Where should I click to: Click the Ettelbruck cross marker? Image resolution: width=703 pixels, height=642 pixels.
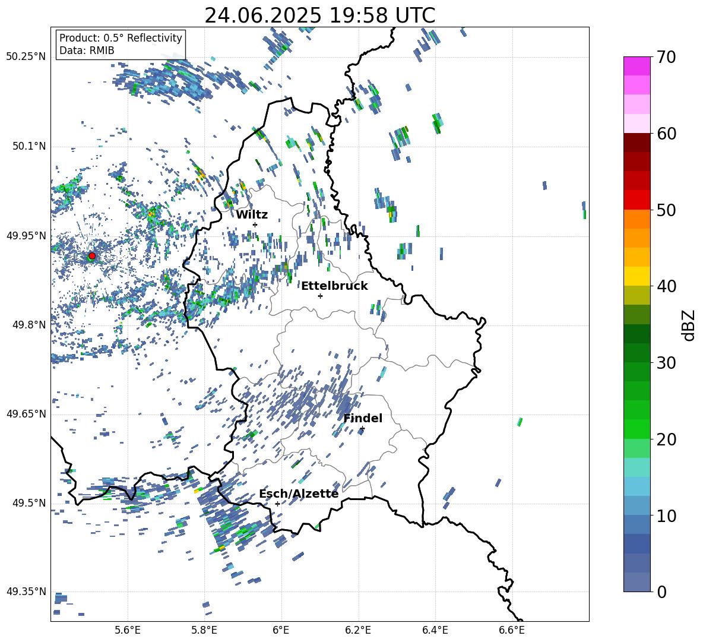[x=320, y=296]
